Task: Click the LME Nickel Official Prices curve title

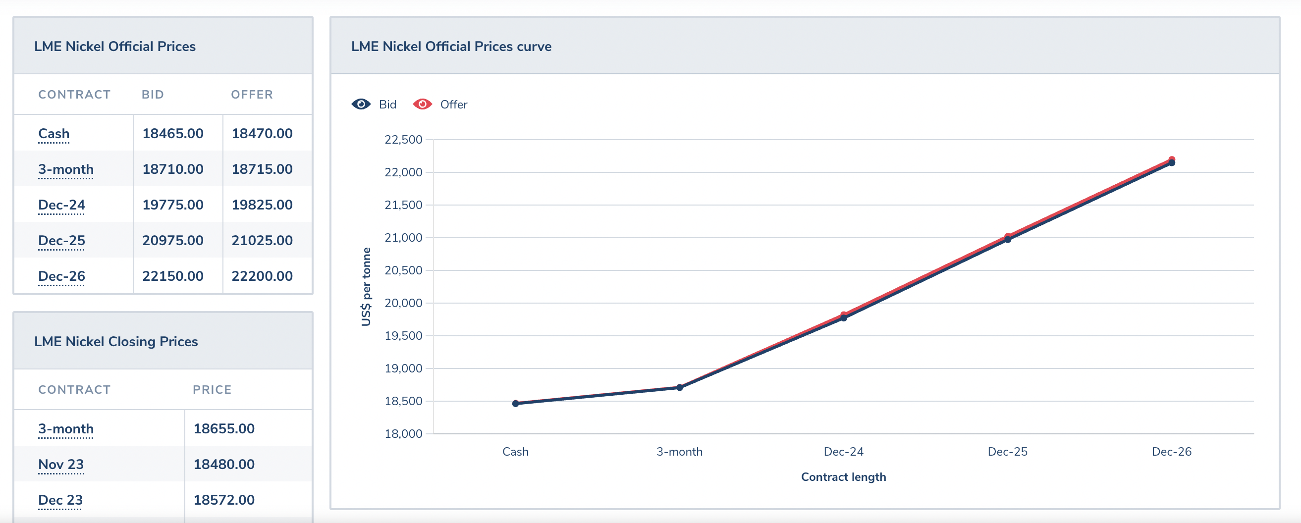Action: tap(451, 47)
